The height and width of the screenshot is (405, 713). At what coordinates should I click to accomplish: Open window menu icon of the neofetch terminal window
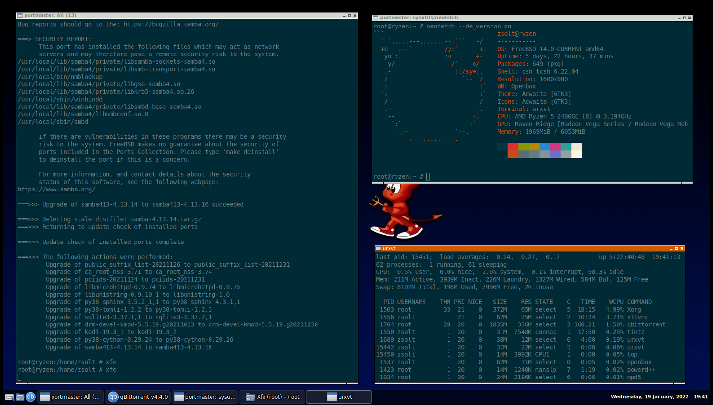click(376, 17)
